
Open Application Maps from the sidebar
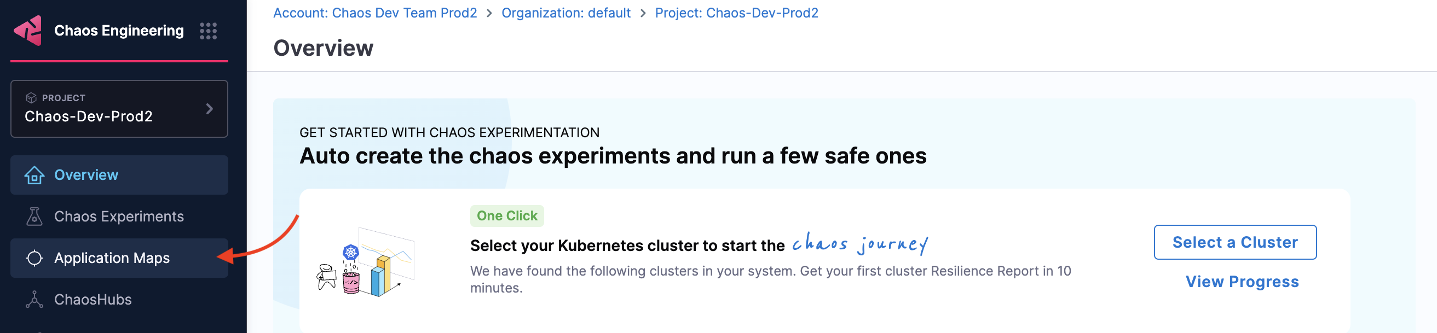tap(112, 259)
